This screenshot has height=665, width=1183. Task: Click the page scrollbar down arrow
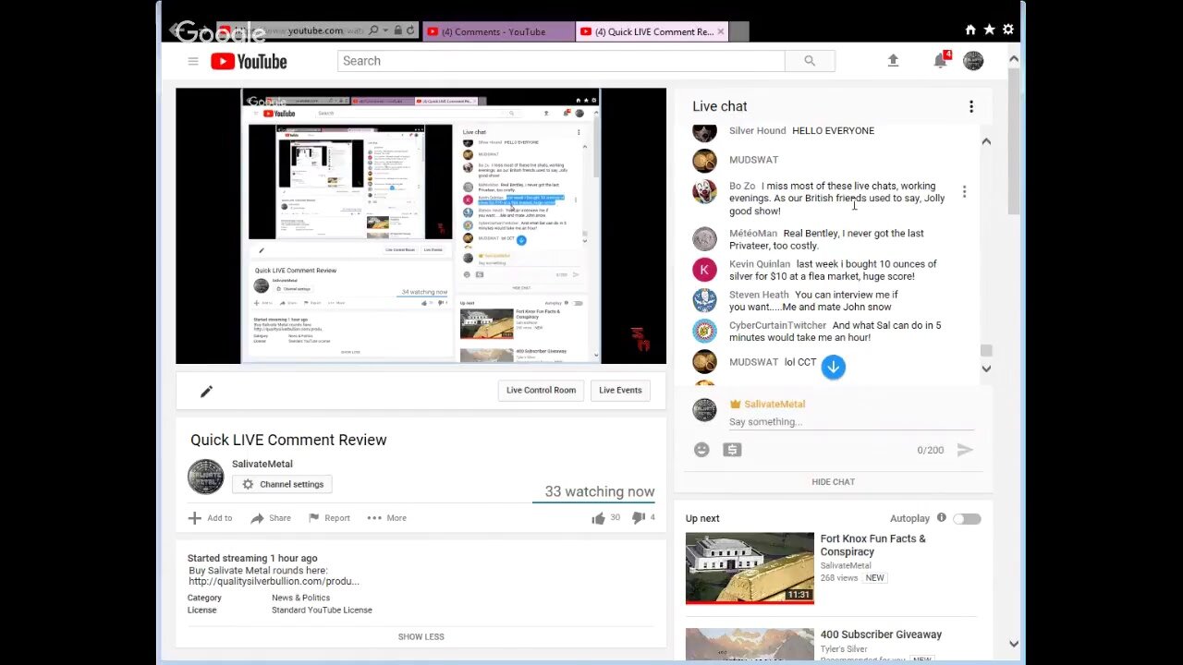(1014, 644)
